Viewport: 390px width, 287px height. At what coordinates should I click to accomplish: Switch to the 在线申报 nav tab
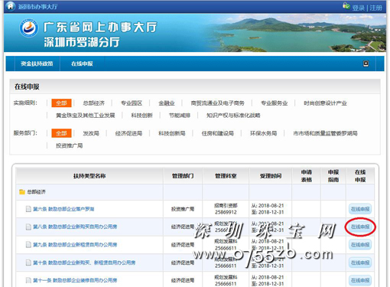pos(82,64)
